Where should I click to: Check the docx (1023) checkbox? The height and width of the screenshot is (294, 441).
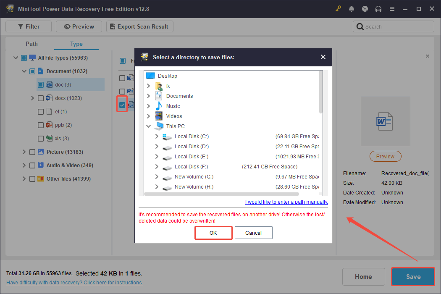41,98
